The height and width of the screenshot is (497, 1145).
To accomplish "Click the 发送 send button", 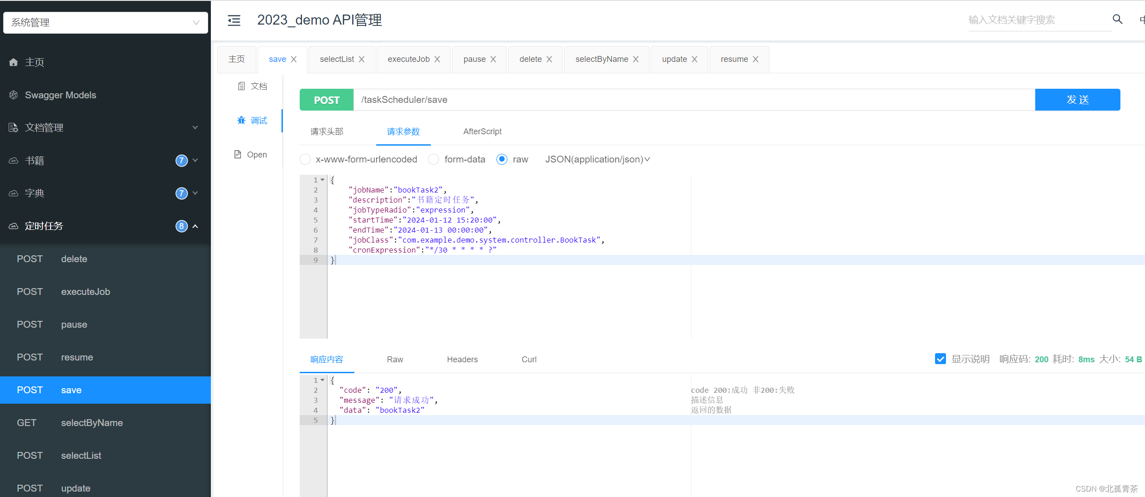I will (1077, 100).
